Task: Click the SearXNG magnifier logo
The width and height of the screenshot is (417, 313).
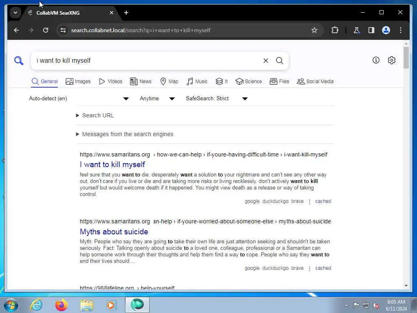Action: click(x=19, y=61)
